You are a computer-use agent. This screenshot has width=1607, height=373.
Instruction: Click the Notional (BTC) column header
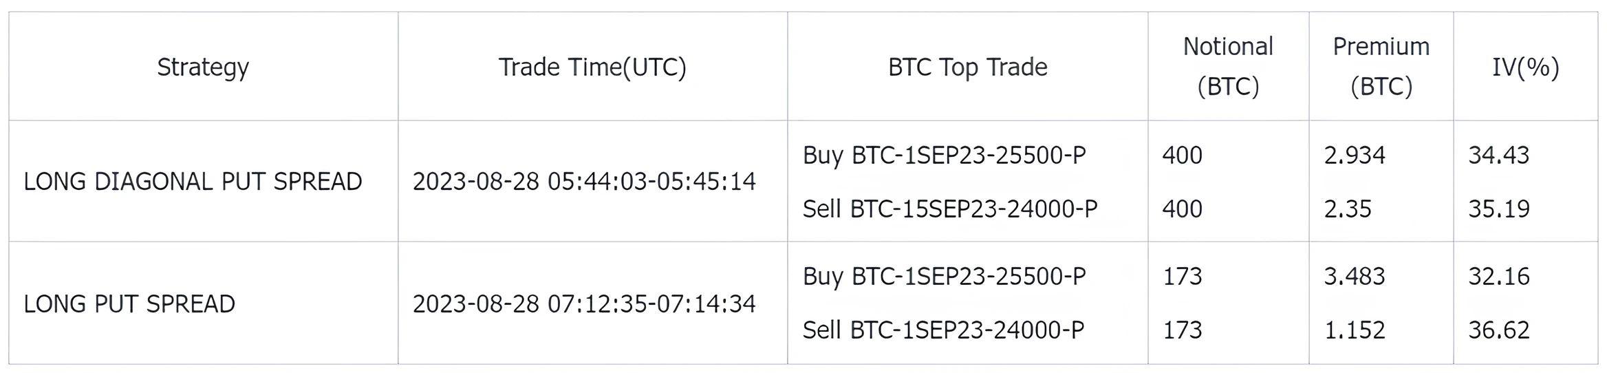click(1228, 66)
